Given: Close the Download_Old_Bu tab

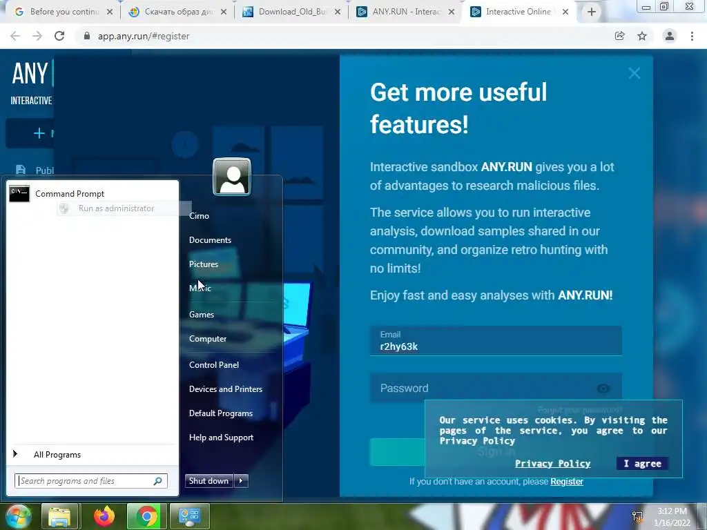Looking at the screenshot, I should pos(337,12).
